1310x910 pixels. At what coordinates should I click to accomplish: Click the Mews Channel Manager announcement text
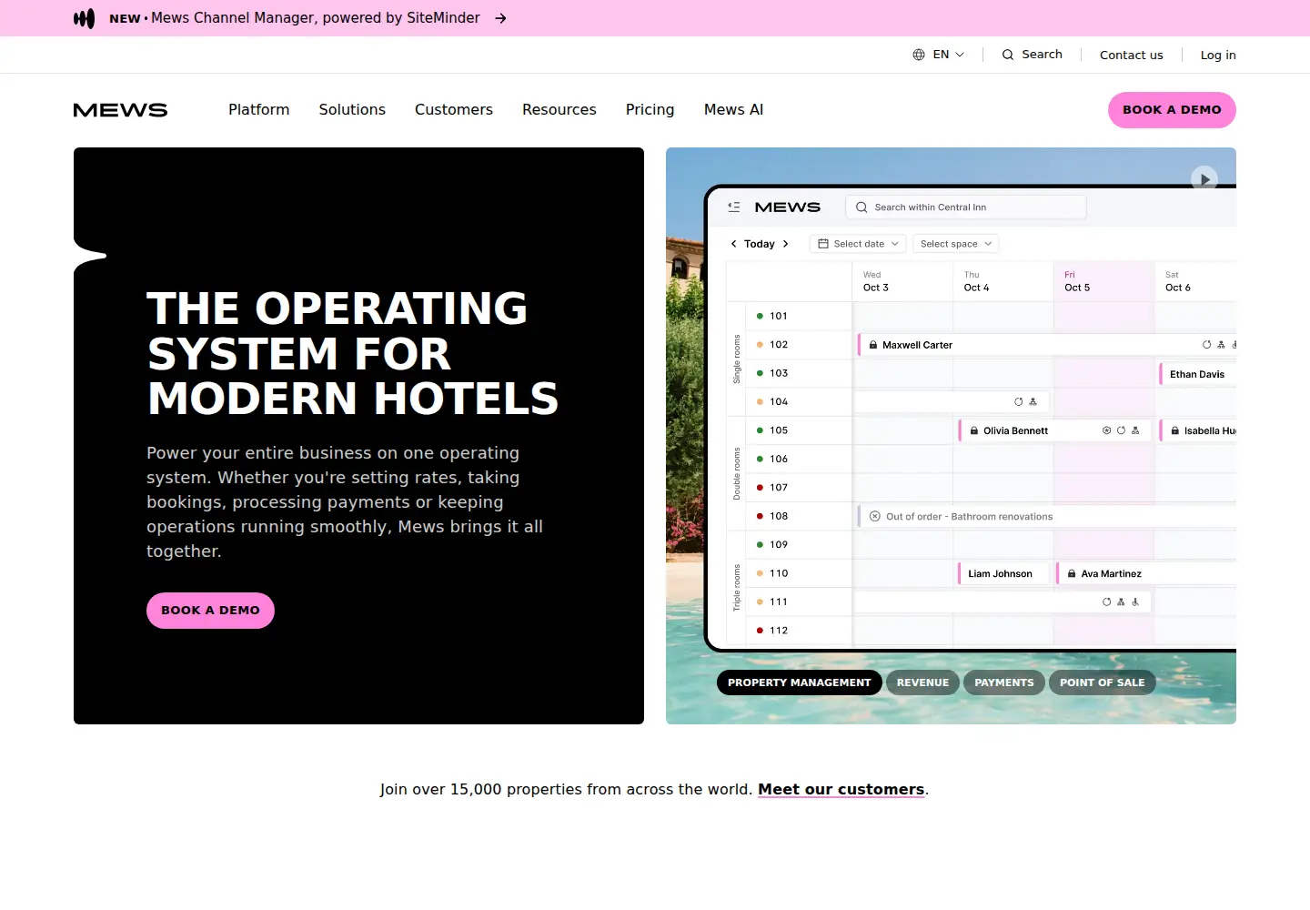[316, 18]
